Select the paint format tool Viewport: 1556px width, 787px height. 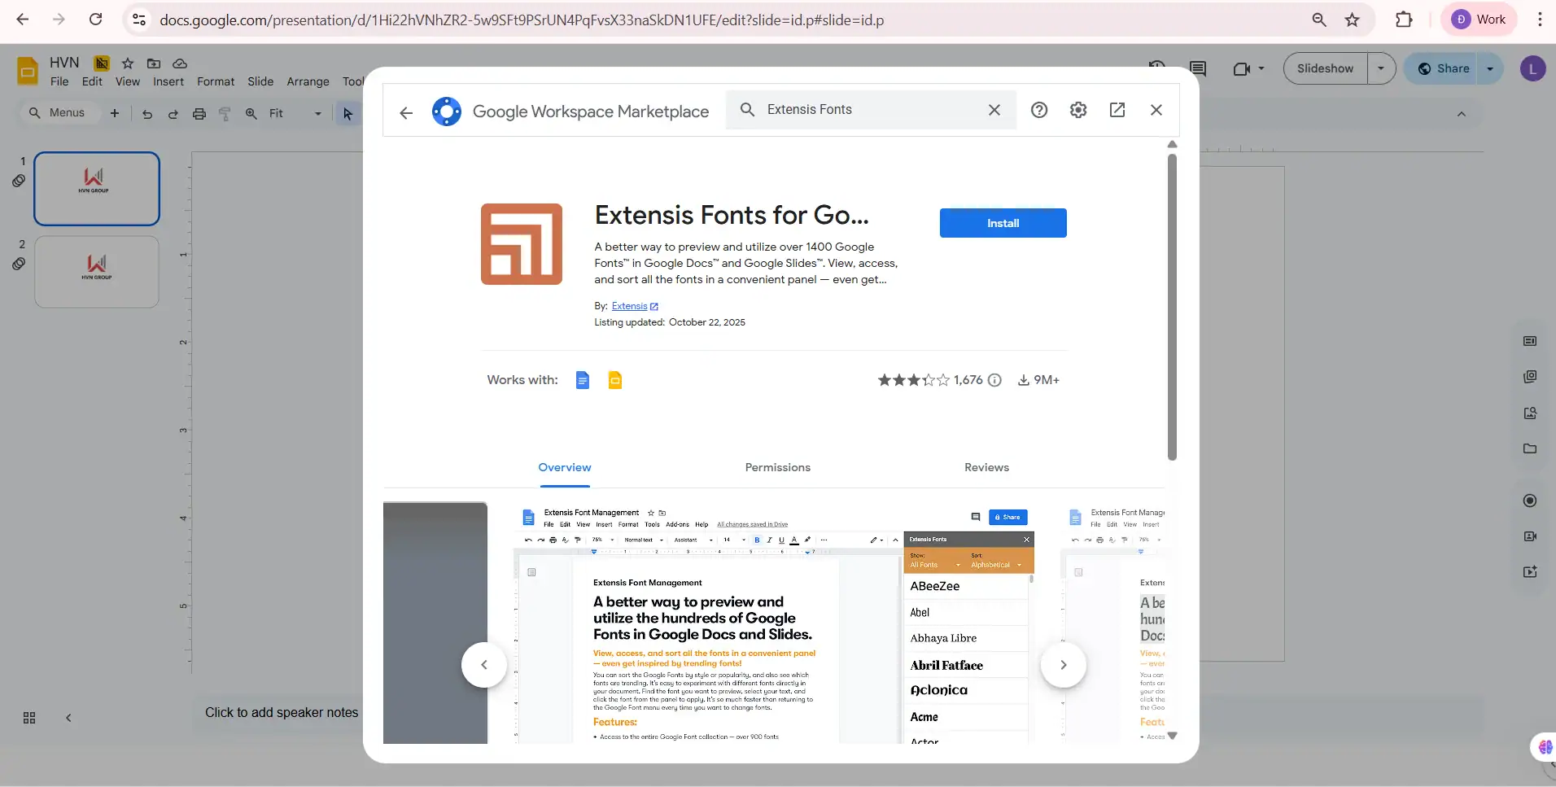click(225, 114)
